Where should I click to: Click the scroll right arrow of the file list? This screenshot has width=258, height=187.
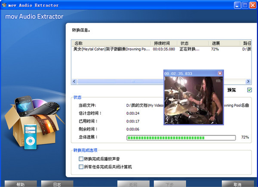248,81
